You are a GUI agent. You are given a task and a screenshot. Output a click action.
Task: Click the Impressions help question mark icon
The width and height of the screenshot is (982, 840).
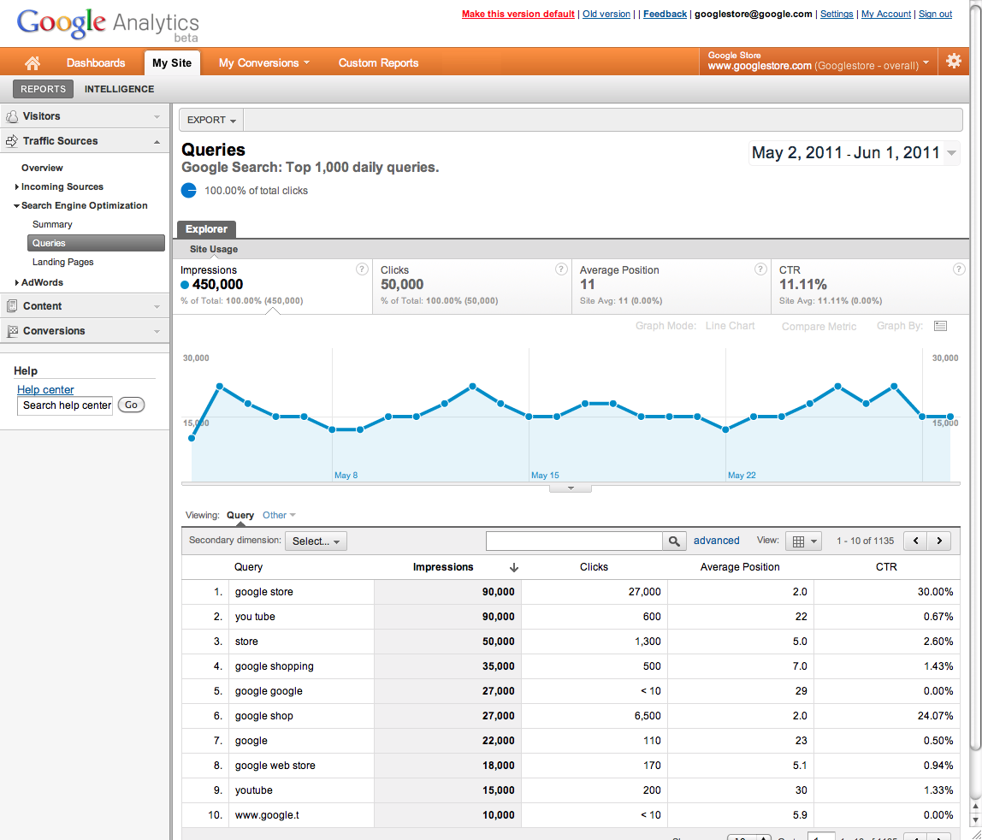362,269
